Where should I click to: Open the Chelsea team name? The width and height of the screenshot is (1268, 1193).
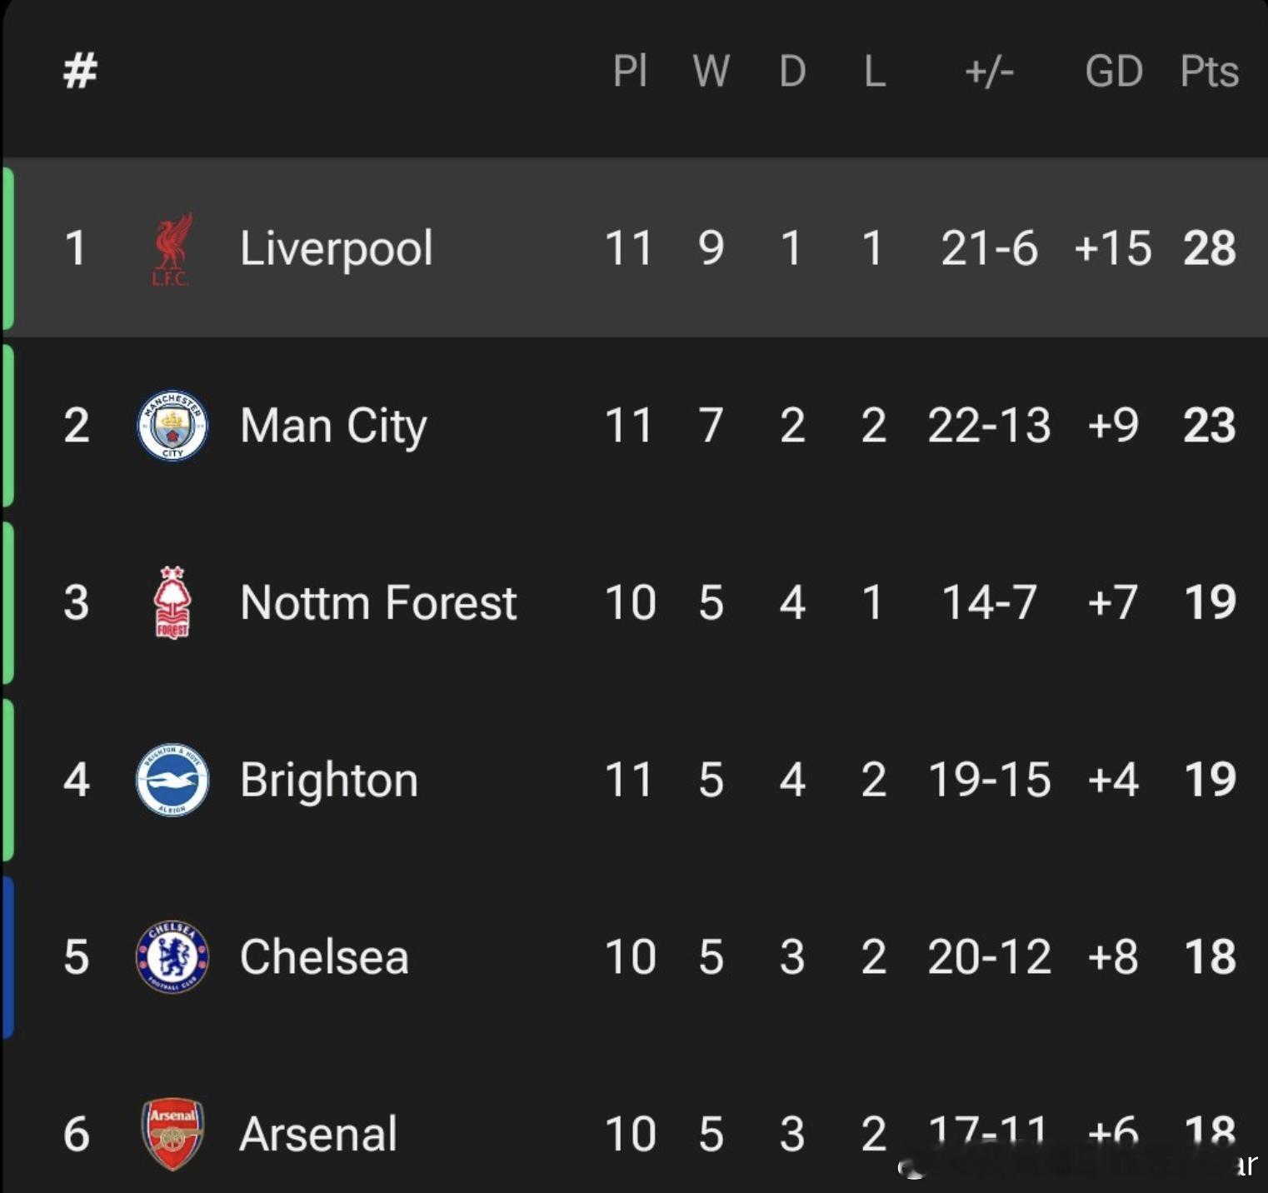coord(324,956)
